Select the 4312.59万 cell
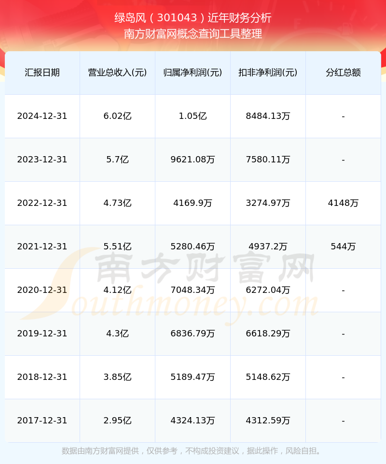Viewport: 386px width, 464px height. (x=268, y=420)
